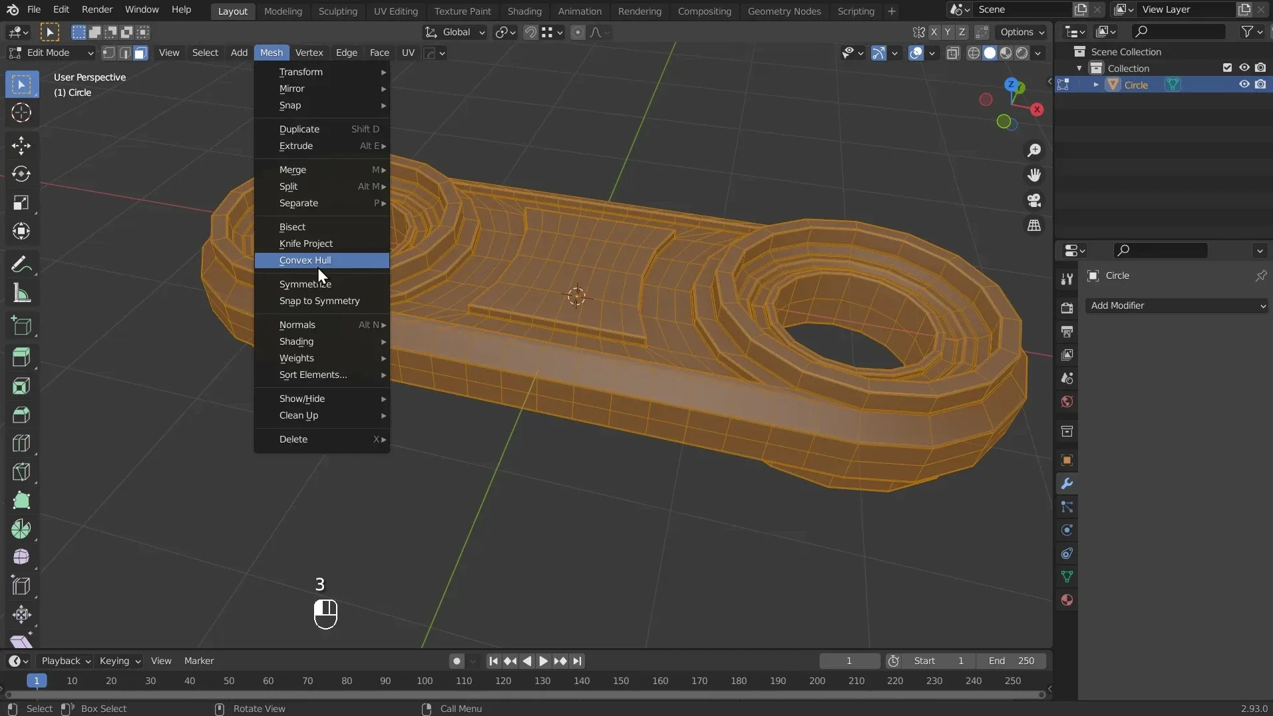
Task: Select the Rotate tool in the left toolbar
Action: [21, 174]
